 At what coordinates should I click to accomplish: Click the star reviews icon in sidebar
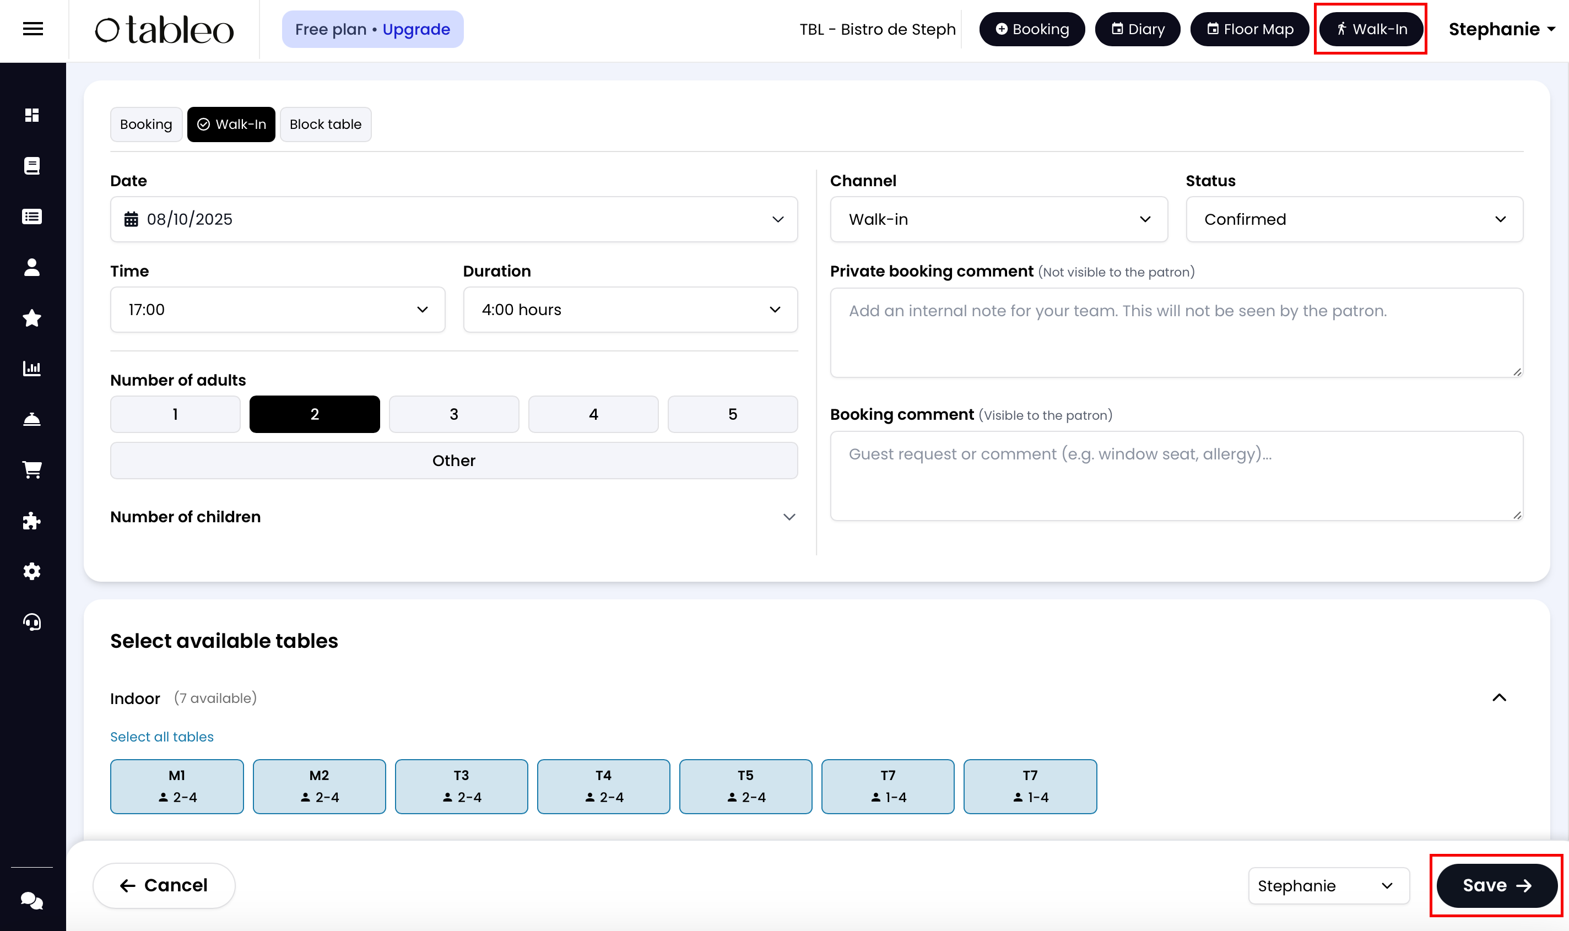32,318
